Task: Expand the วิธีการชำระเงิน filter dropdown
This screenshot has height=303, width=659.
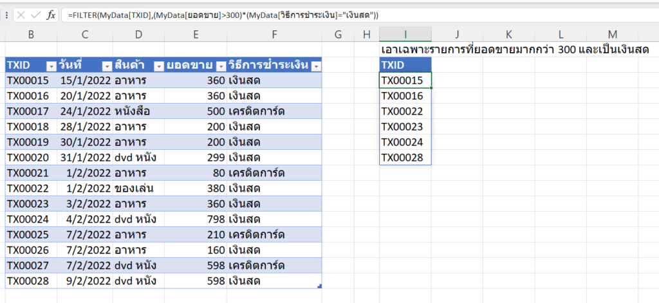Action: click(x=315, y=65)
